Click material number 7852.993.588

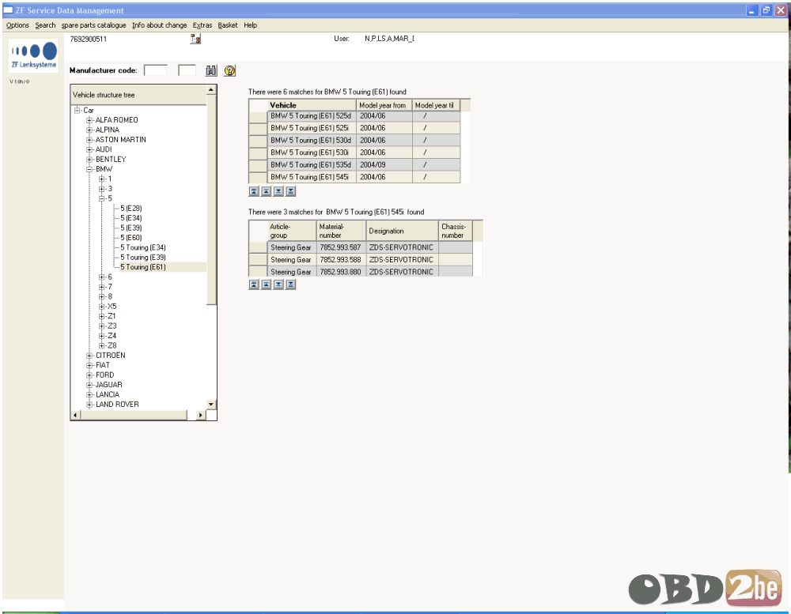tap(340, 260)
